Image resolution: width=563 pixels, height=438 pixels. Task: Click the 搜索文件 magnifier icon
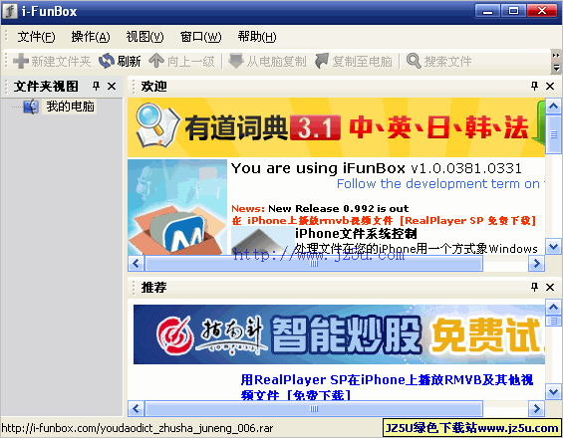[414, 61]
